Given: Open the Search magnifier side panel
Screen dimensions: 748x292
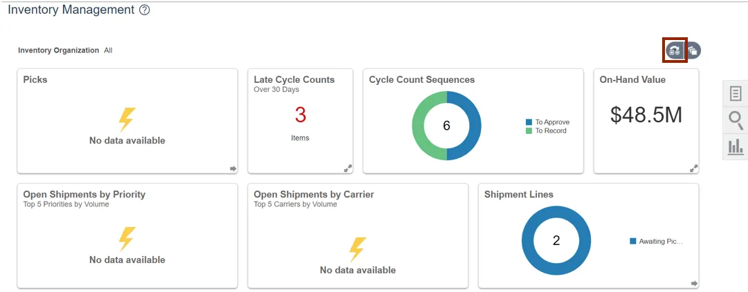Looking at the screenshot, I should tap(736, 120).
